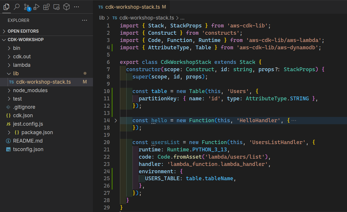Click the 'UsersListHandler' string
The height and width of the screenshot is (212, 347).
pyautogui.click(x=277, y=142)
